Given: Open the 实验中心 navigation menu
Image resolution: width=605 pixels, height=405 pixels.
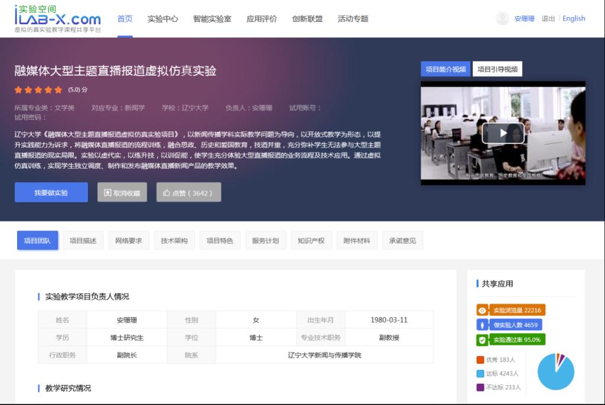Looking at the screenshot, I should tap(162, 19).
